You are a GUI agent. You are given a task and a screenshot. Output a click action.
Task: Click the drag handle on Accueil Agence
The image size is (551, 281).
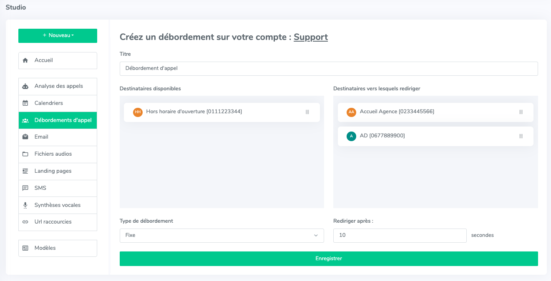tap(521, 112)
